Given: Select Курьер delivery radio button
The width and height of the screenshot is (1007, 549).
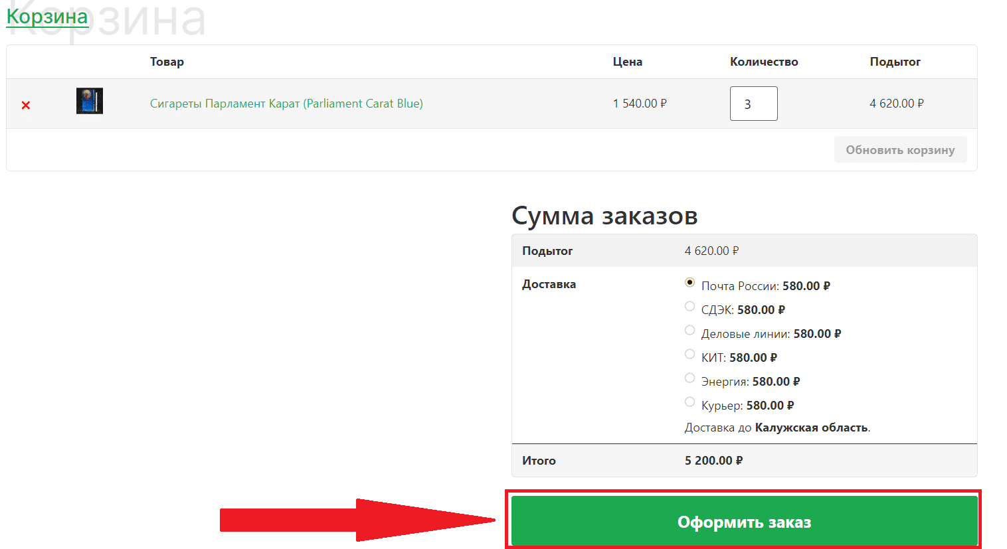Looking at the screenshot, I should click(689, 402).
